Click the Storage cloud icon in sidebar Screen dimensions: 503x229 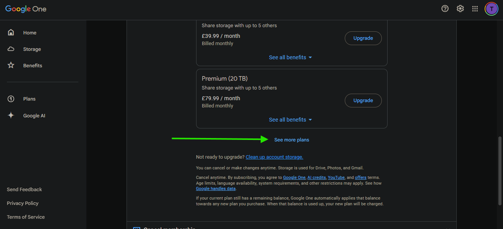[x=11, y=49]
